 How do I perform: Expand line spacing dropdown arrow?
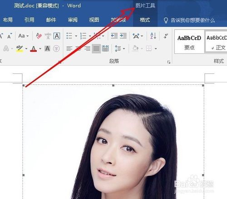124,49
